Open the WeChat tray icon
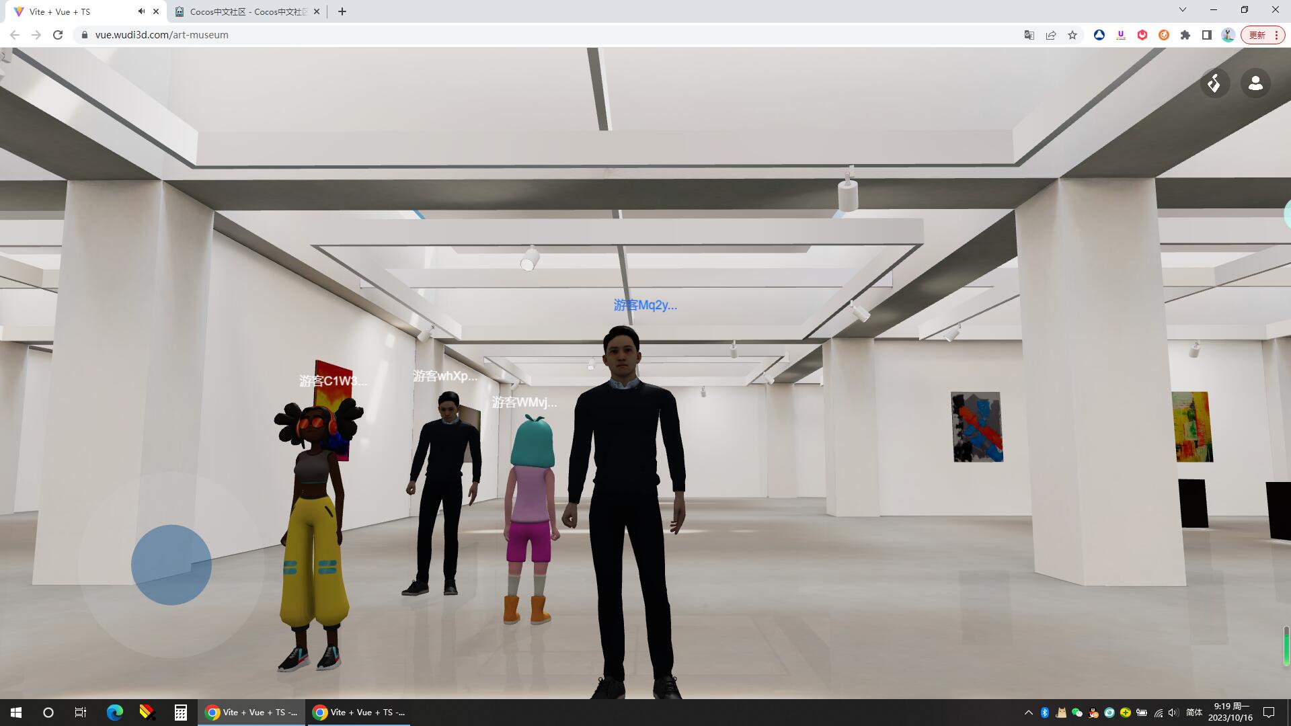Screen dimensions: 1291x726 click(1077, 713)
